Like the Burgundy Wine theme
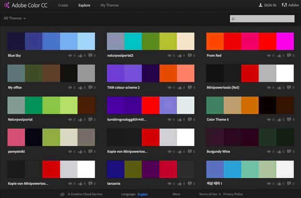The height and width of the screenshot is (198, 301). [279, 152]
